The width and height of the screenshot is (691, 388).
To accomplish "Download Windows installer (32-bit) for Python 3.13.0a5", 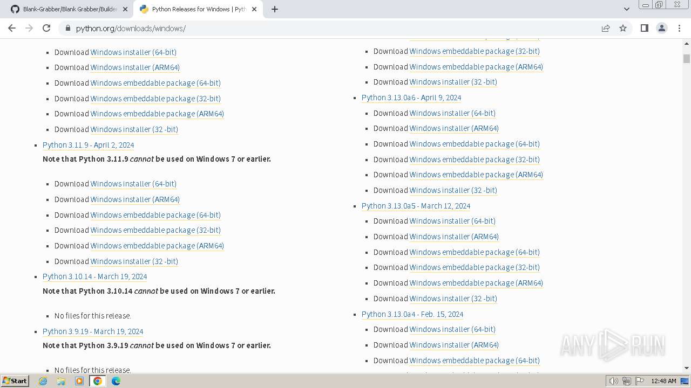I will click(453, 299).
